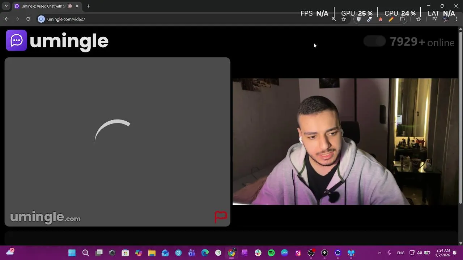Image resolution: width=463 pixels, height=260 pixels.
Task: Open the tab search dropdown arrow
Action: coord(6,6)
